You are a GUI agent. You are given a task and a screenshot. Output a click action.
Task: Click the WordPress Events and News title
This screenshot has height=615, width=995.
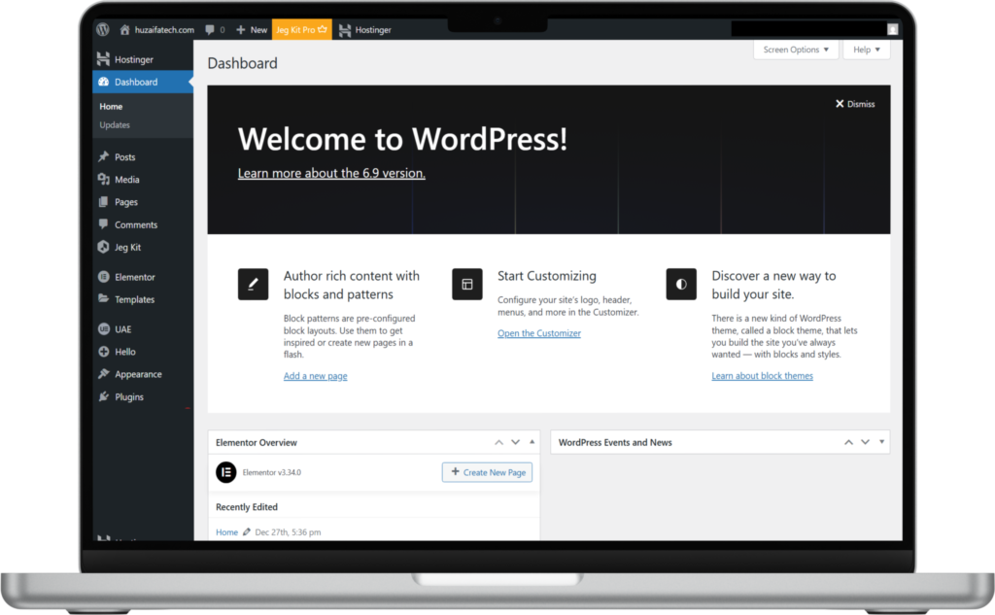click(615, 442)
